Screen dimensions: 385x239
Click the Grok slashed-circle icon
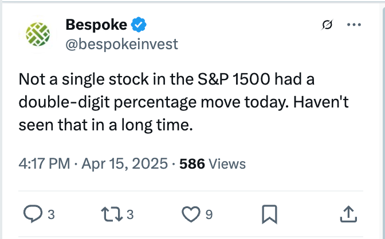327,25
